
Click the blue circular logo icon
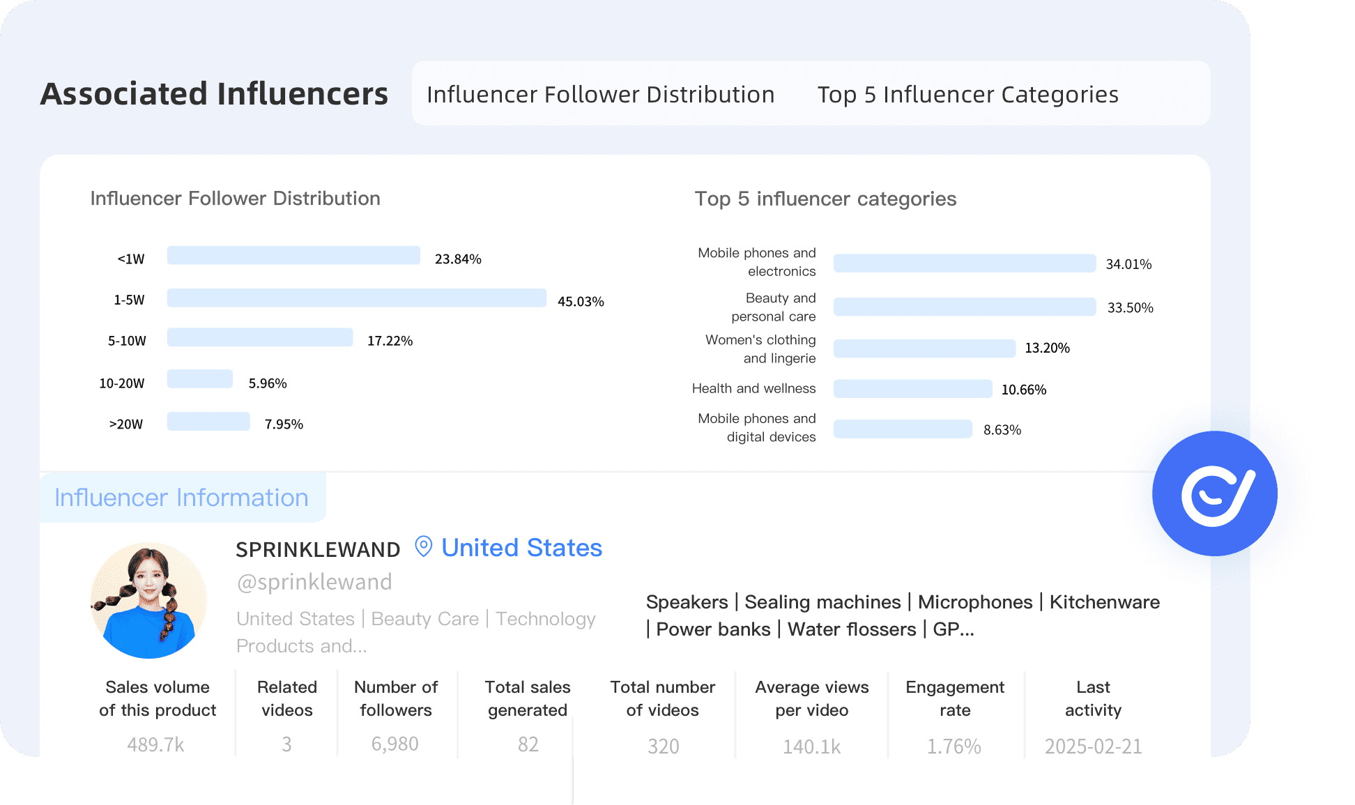pyautogui.click(x=1215, y=493)
